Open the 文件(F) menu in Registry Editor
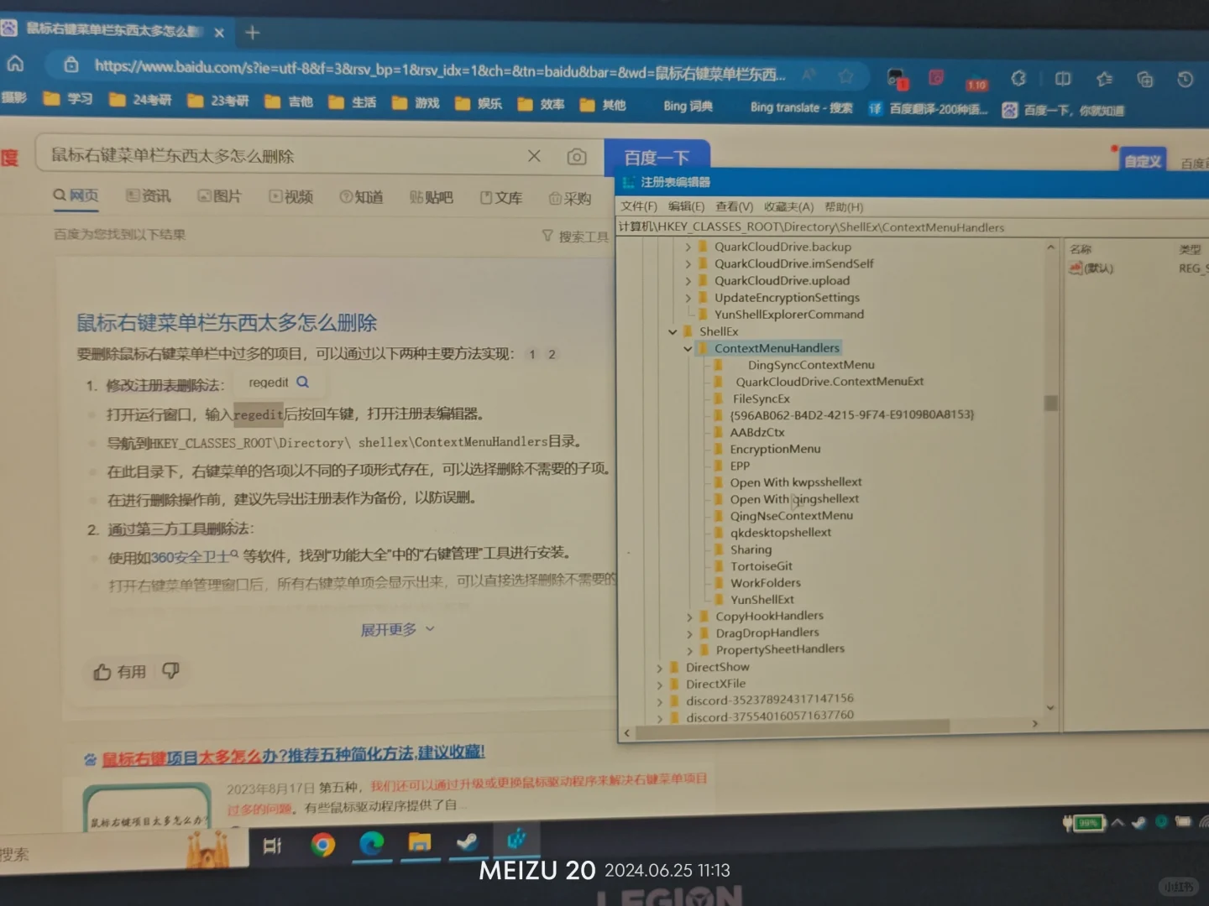The height and width of the screenshot is (906, 1209). tap(639, 206)
